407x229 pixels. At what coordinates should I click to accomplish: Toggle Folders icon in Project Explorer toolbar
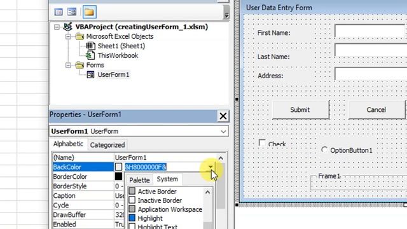[90, 12]
